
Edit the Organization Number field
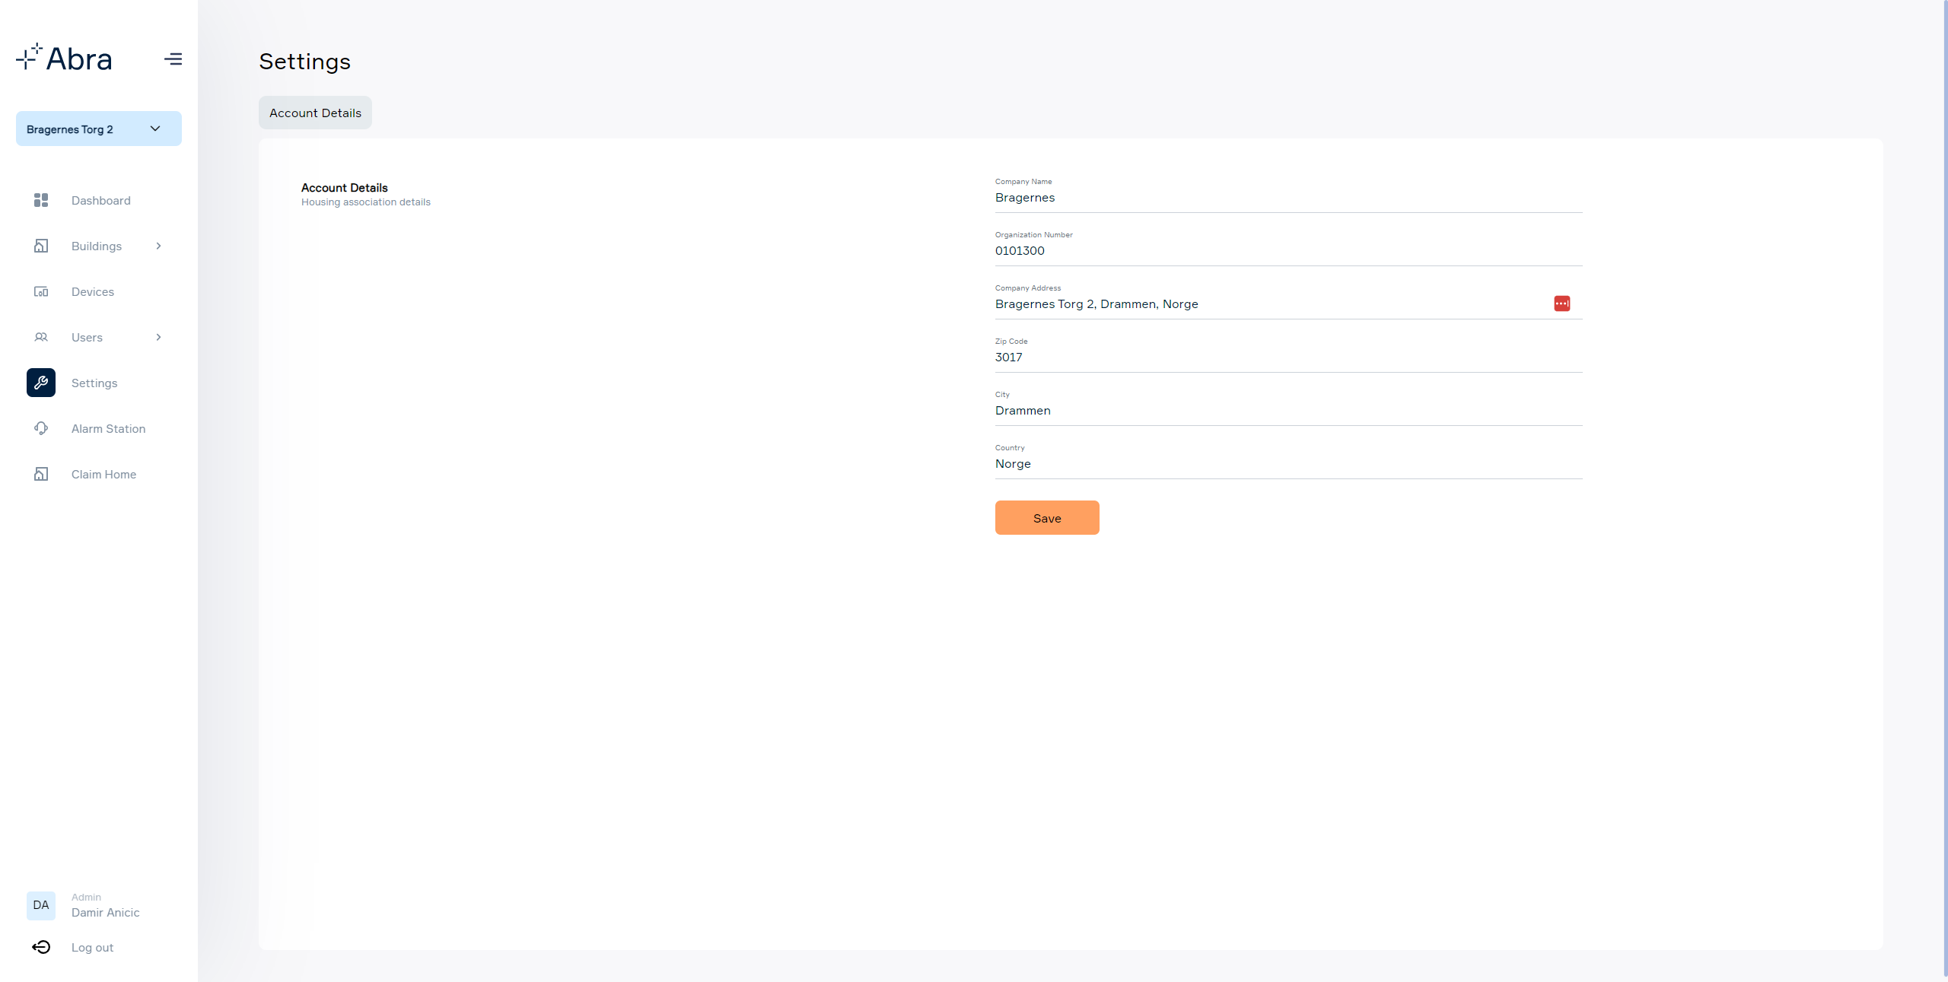(1288, 250)
